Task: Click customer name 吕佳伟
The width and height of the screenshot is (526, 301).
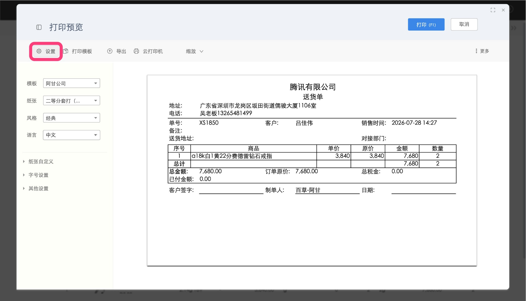Action: (x=304, y=123)
